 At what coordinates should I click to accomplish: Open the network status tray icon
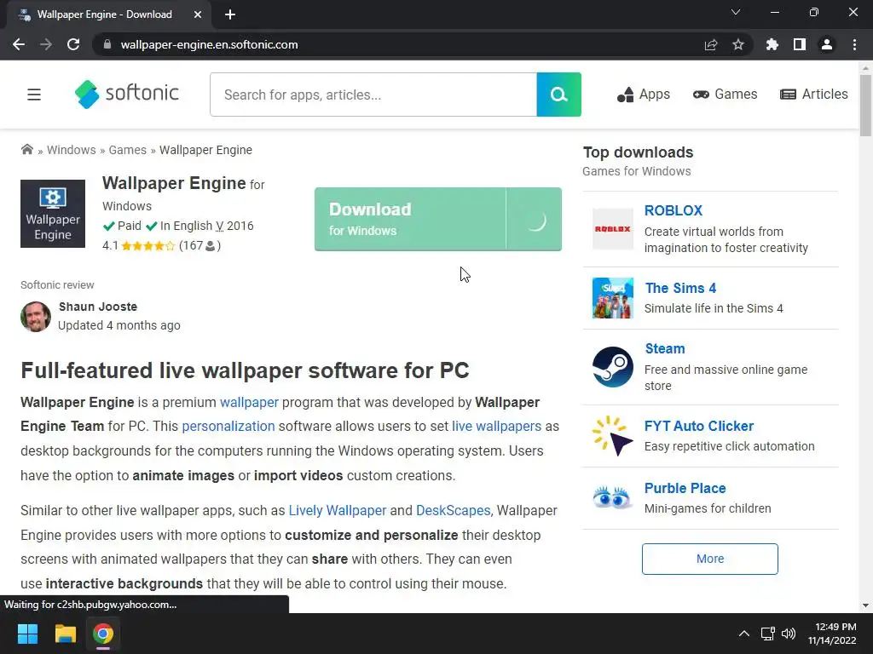point(768,634)
